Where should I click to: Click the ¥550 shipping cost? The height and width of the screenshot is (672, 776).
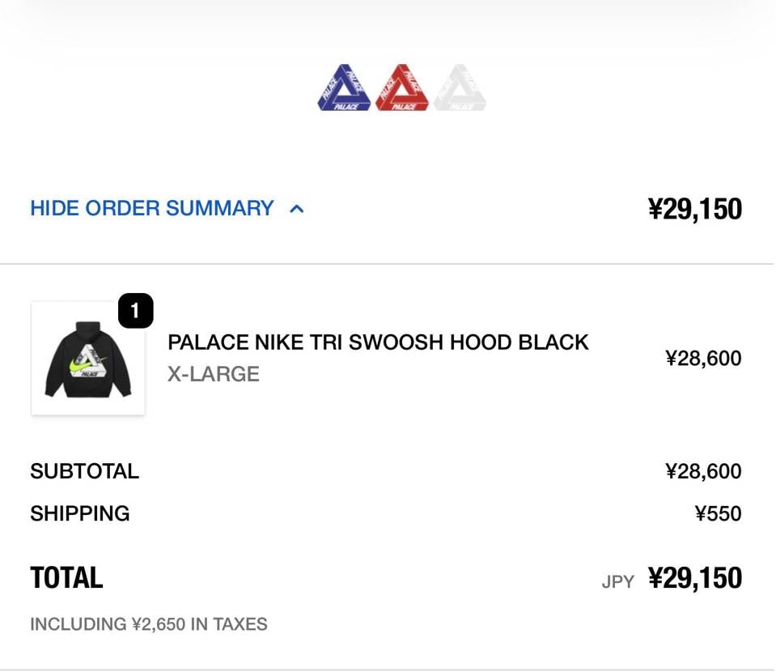[718, 513]
